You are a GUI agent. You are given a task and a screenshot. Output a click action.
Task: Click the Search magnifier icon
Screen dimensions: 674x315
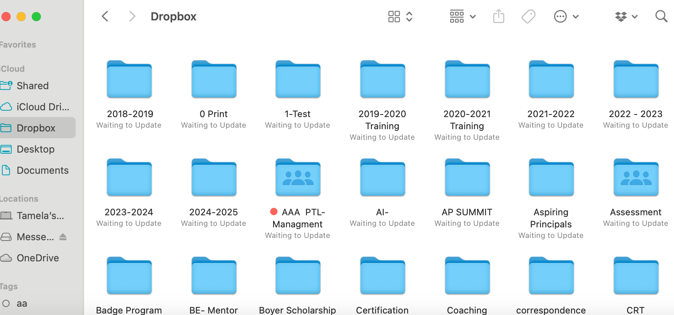661,16
